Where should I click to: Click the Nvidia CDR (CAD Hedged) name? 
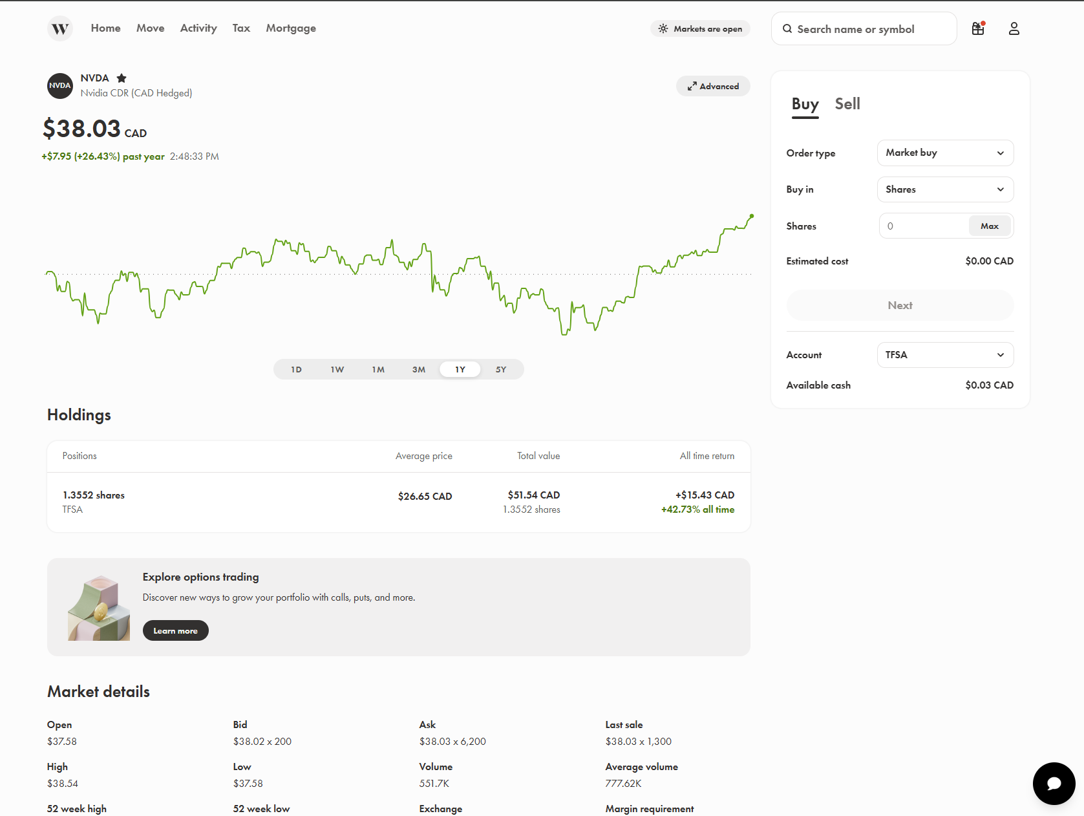(x=136, y=93)
